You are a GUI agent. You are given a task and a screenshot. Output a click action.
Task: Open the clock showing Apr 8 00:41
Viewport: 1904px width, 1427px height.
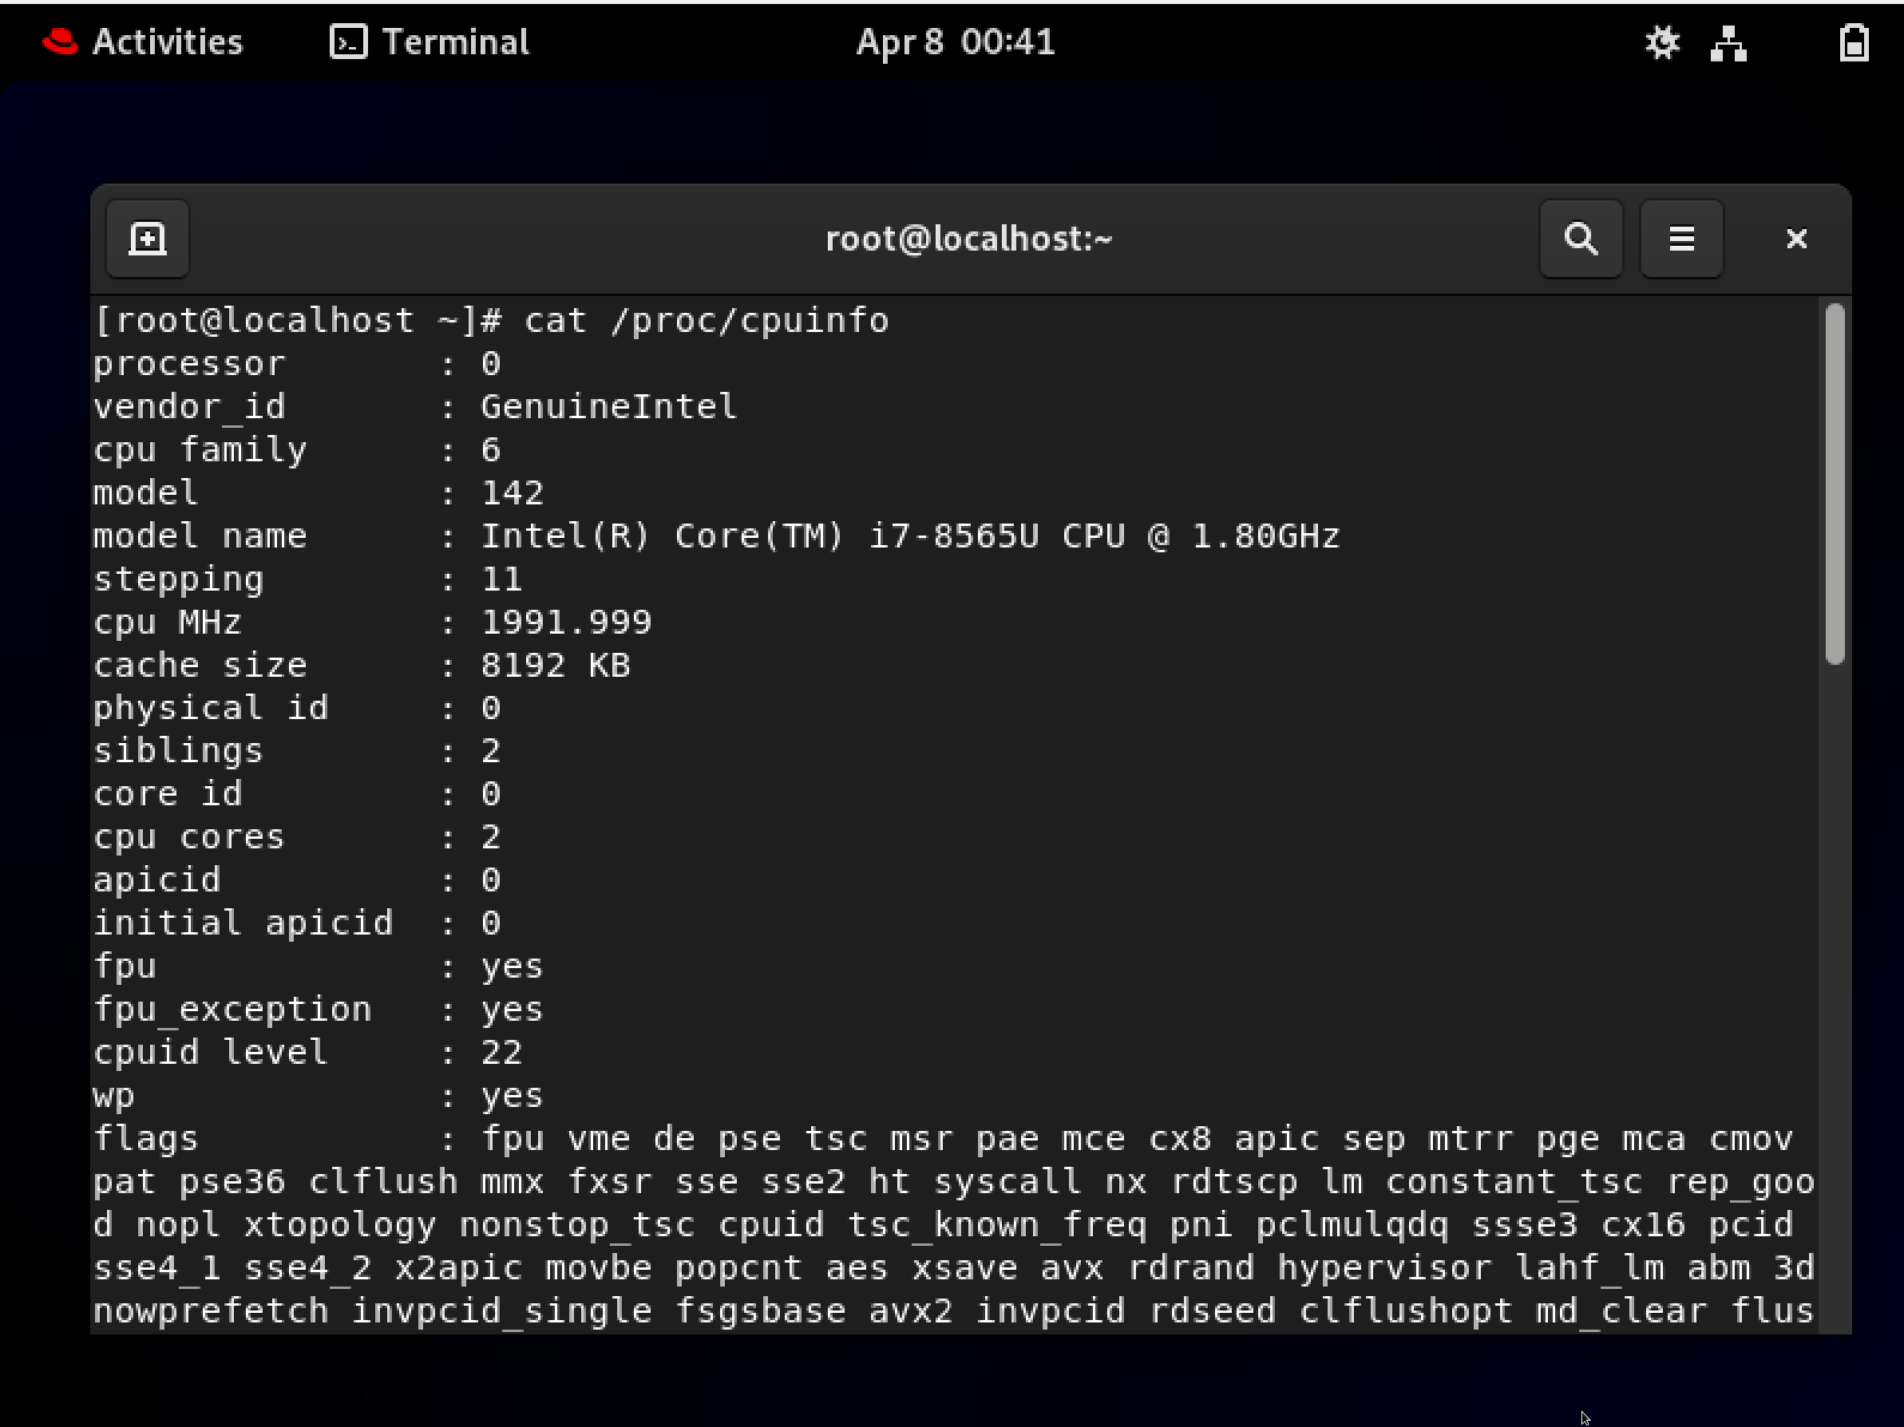[955, 42]
